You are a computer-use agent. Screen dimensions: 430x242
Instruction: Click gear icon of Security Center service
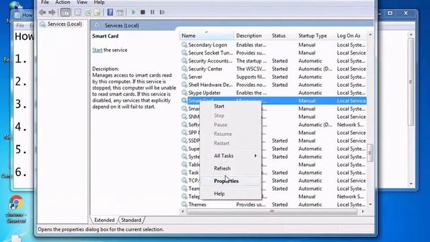tap(184, 69)
